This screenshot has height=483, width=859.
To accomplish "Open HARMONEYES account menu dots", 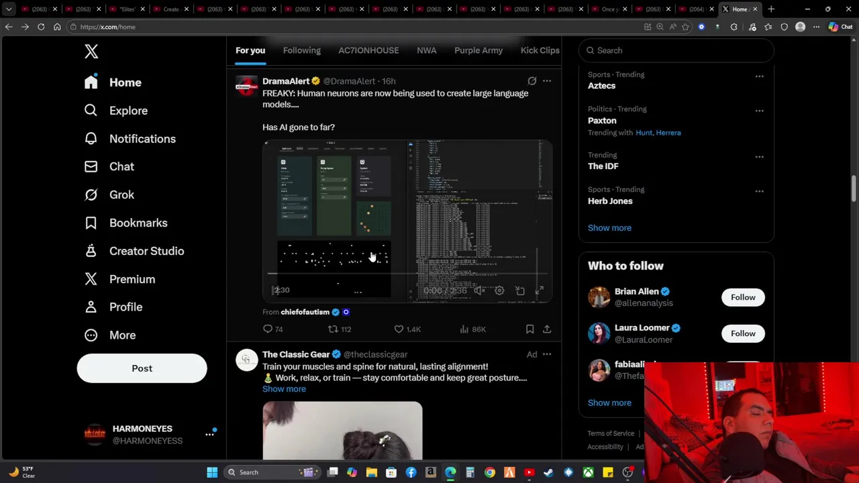I will (209, 435).
